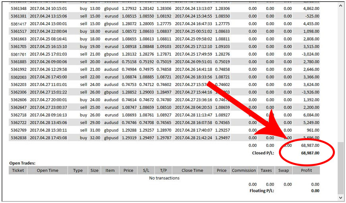
Task: Select ticket number 5362606
Action: click(x=19, y=100)
